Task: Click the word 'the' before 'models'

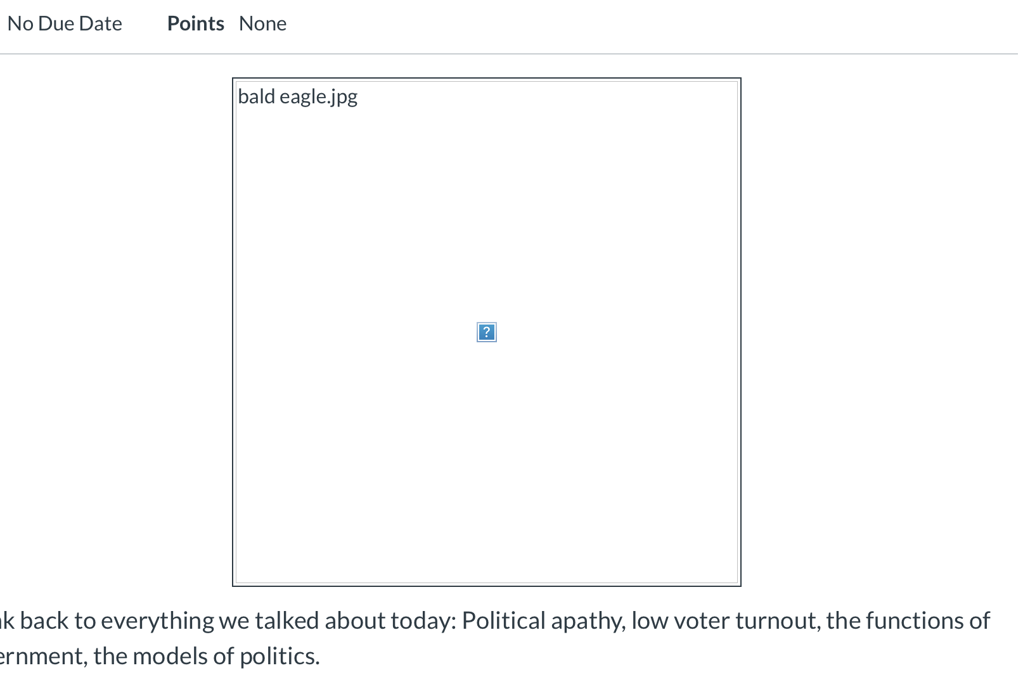Action: pos(110,656)
